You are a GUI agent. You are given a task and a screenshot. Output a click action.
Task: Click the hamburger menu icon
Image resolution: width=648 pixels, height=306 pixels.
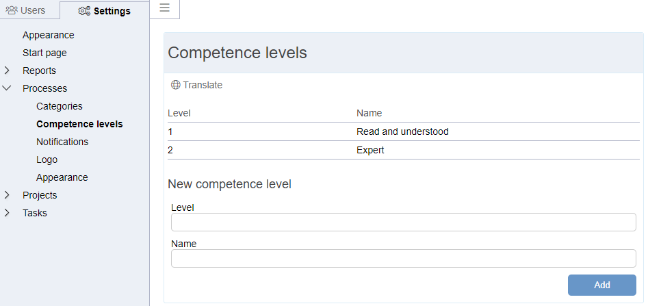pos(164,8)
